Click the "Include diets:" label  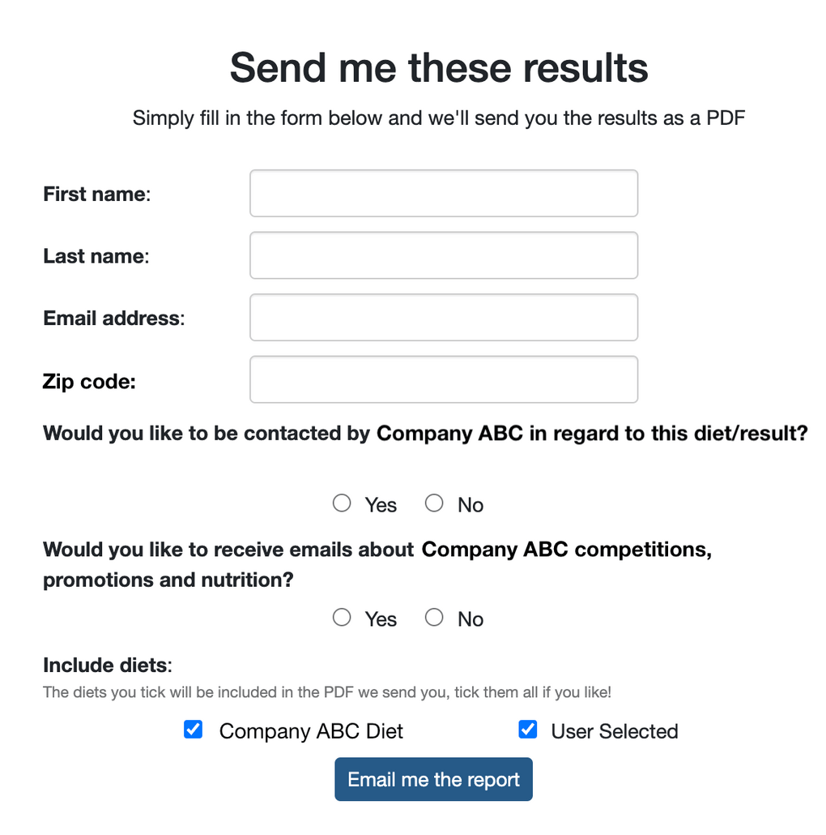[x=108, y=666]
